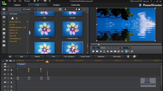Image resolution: width=163 pixels, height=91 pixels.
Task: Switch library to grid view icon
Action: 60,9
